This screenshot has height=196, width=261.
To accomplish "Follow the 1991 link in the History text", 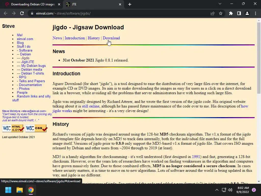I will click(196, 157).
